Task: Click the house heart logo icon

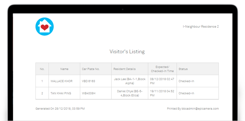Action: [44, 26]
